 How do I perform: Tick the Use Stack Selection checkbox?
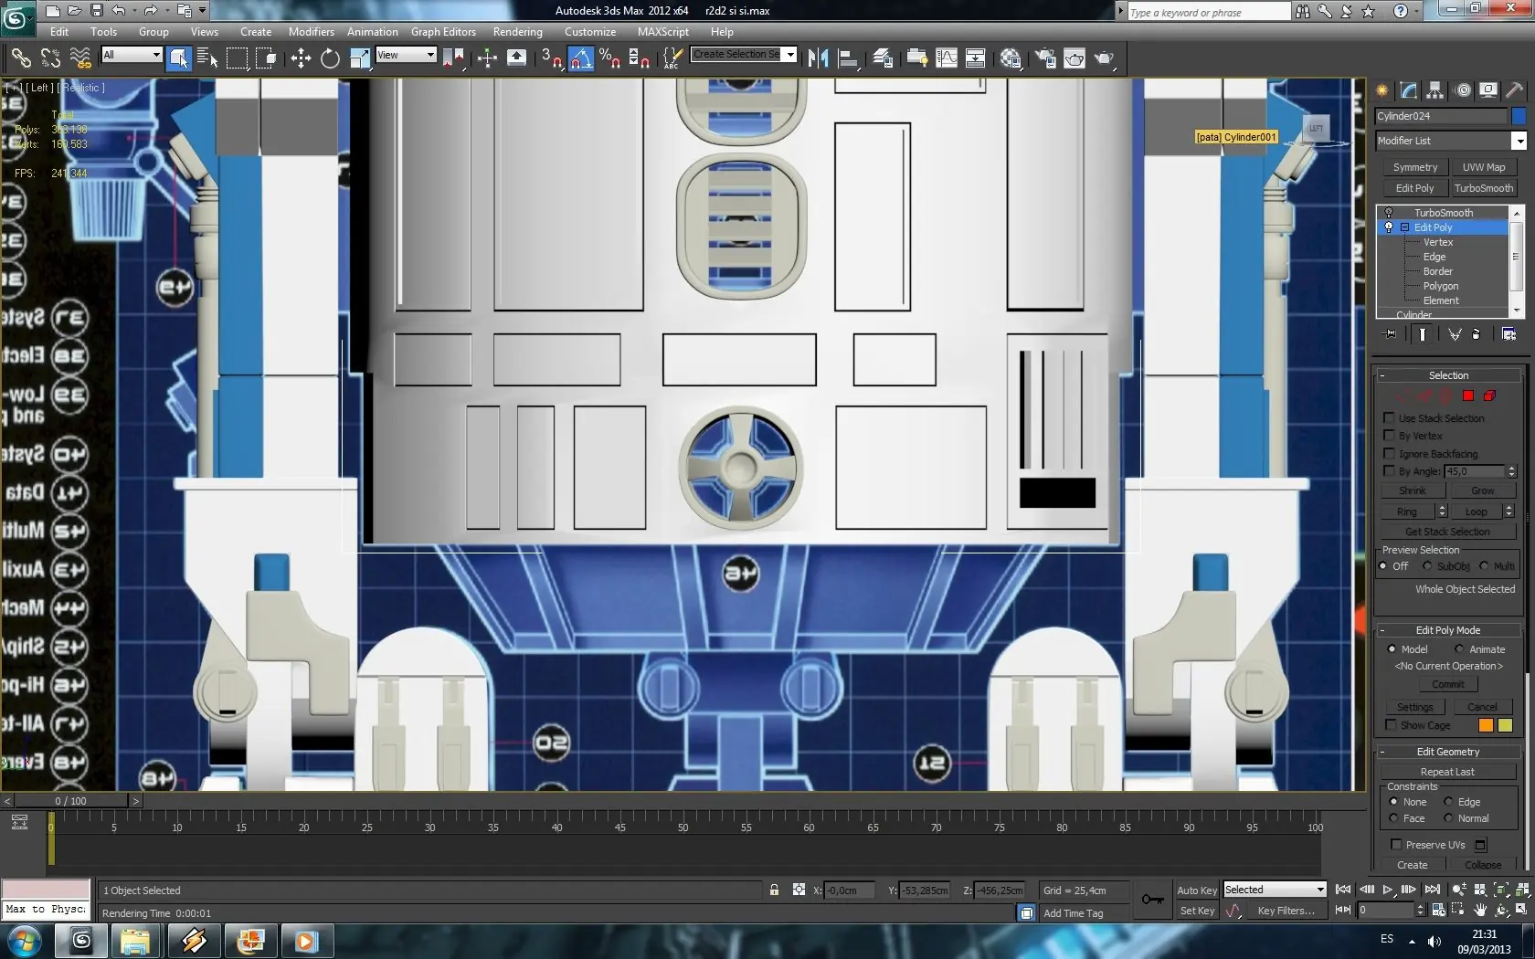tap(1390, 418)
